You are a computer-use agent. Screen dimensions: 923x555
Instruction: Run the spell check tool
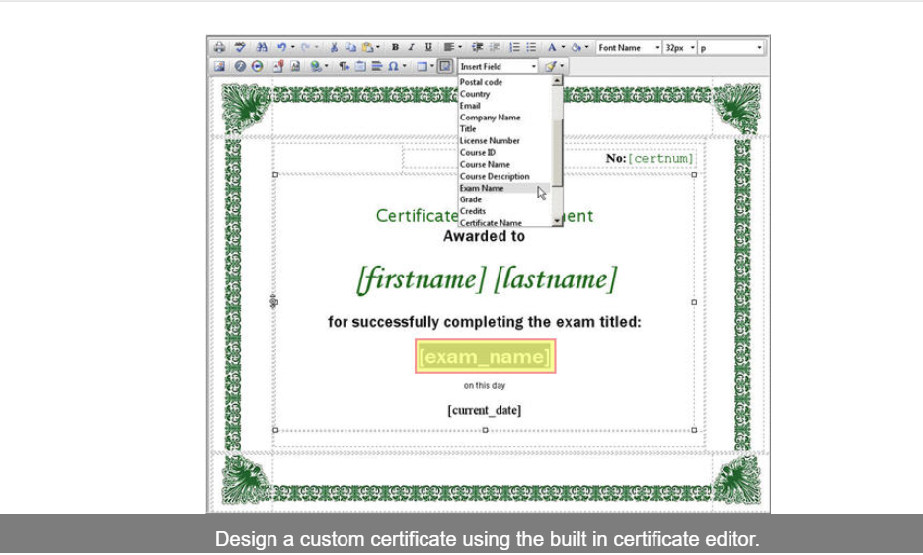[238, 47]
